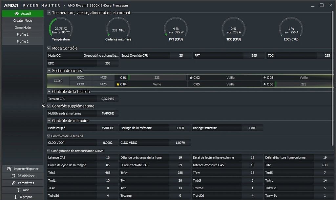Click the vertical scrollbar

(333, 78)
